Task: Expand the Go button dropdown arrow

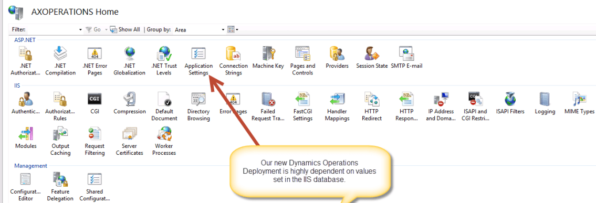Action: 107,29
